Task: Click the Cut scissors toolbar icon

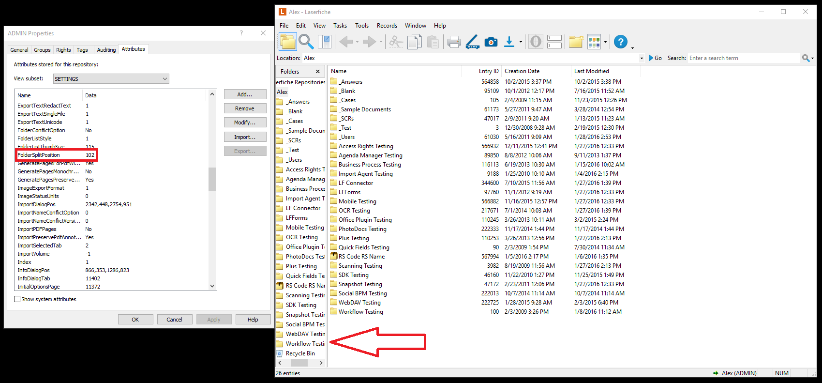Action: 396,42
